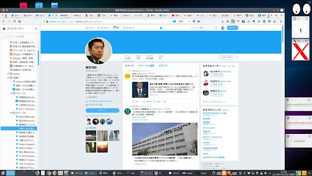Go back with Firefox back arrow
The height and width of the screenshot is (176, 312).
click(x=4, y=22)
